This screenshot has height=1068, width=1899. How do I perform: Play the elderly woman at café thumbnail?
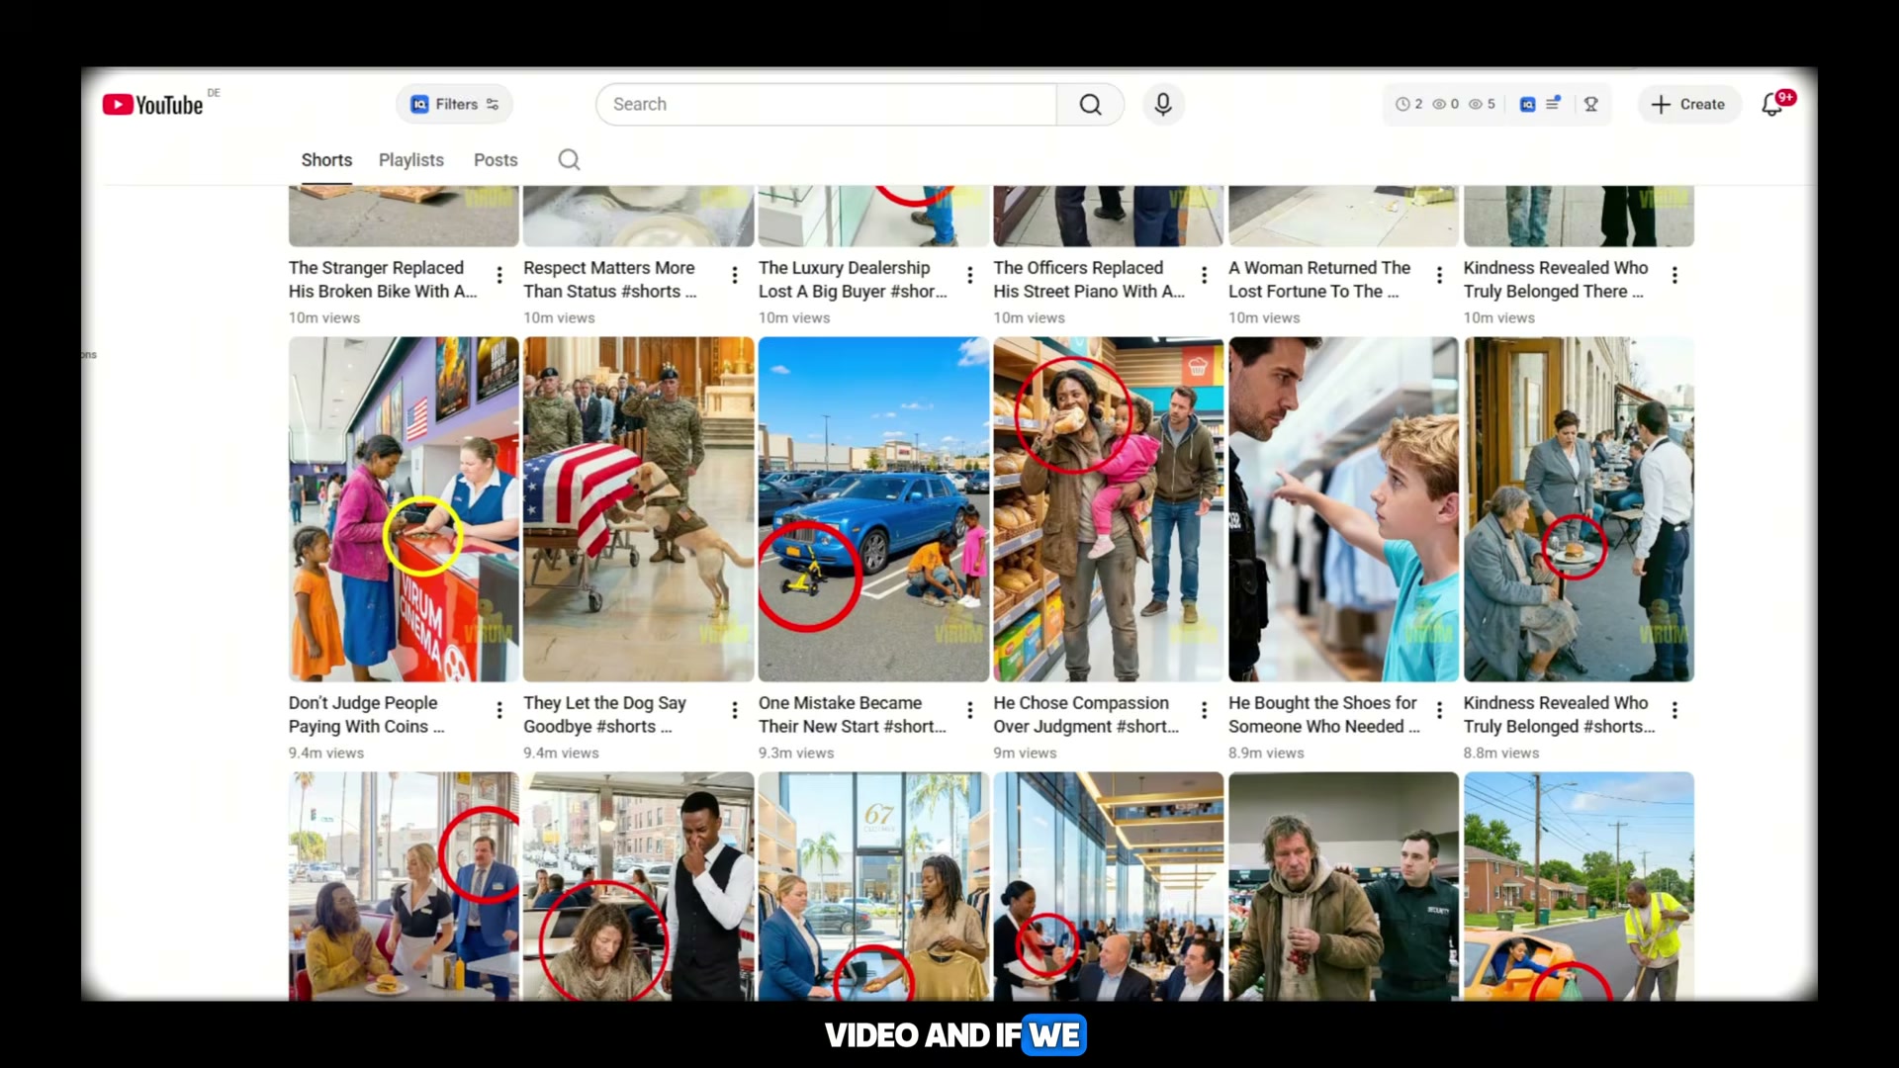click(1579, 509)
